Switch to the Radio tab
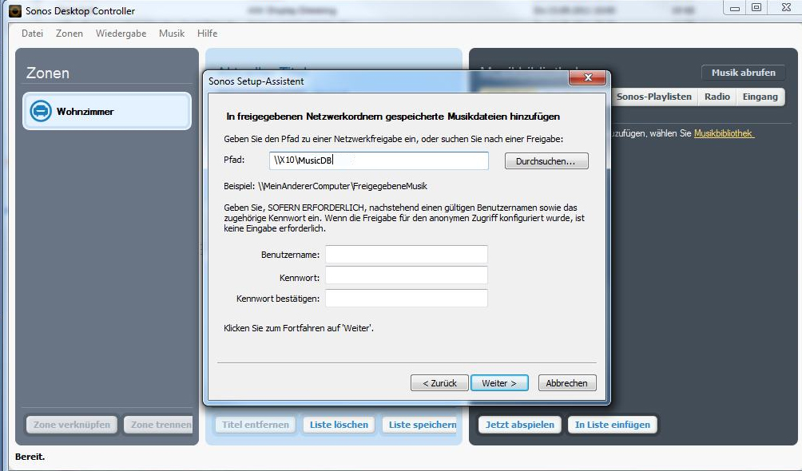Screen dimensions: 802x471 717,97
